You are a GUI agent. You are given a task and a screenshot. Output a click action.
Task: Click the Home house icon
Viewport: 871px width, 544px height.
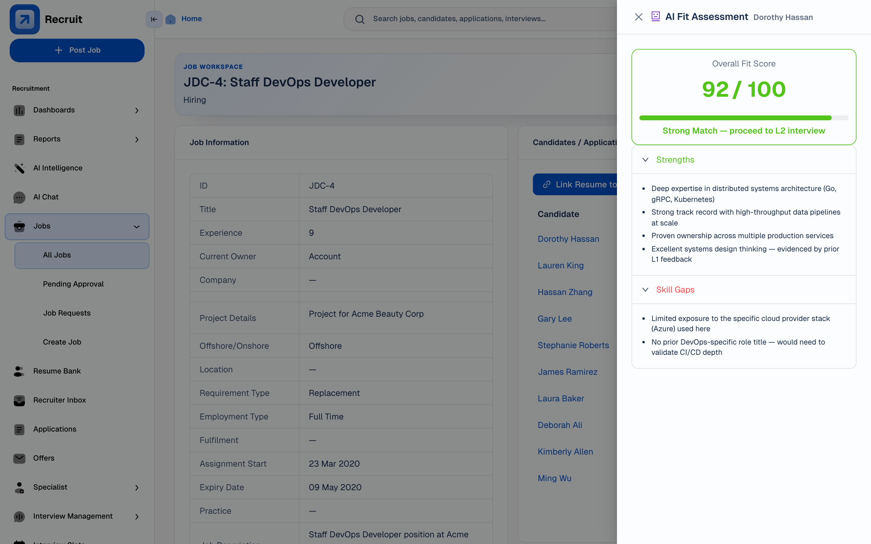[x=171, y=19]
